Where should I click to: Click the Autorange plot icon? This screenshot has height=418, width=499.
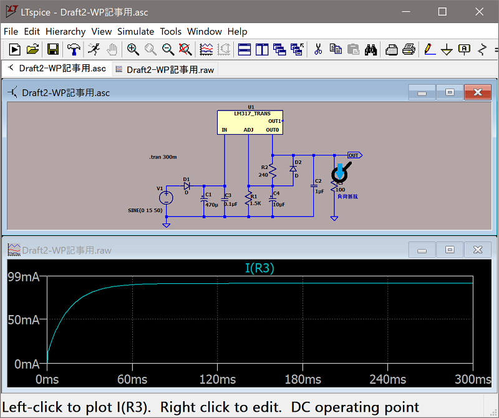click(224, 49)
